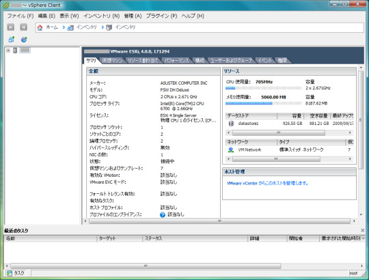369x280 pixels.
Task: Click the summary pane horizontal scrollbar
Action: click(x=219, y=221)
